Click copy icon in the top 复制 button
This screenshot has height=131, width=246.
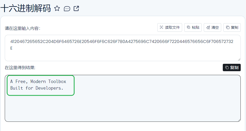tap(228, 28)
